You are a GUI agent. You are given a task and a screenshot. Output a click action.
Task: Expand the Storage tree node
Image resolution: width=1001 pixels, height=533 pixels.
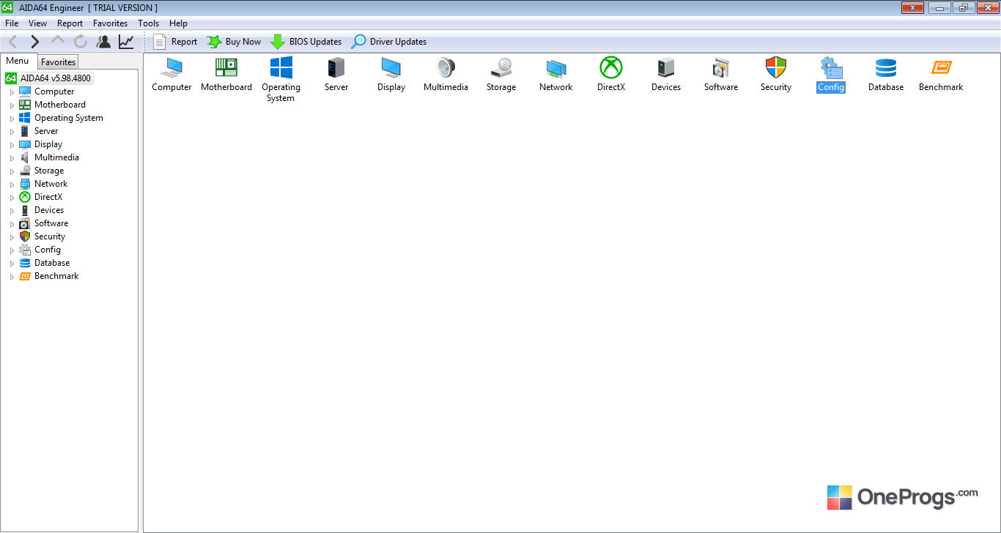tap(12, 171)
